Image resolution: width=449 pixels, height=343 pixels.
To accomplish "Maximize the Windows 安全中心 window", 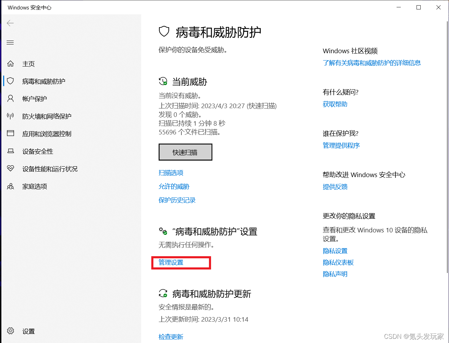I will (419, 7).
